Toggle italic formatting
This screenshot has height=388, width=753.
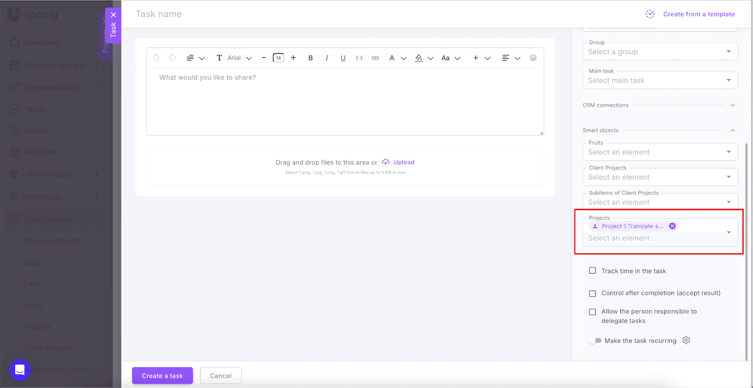(327, 58)
